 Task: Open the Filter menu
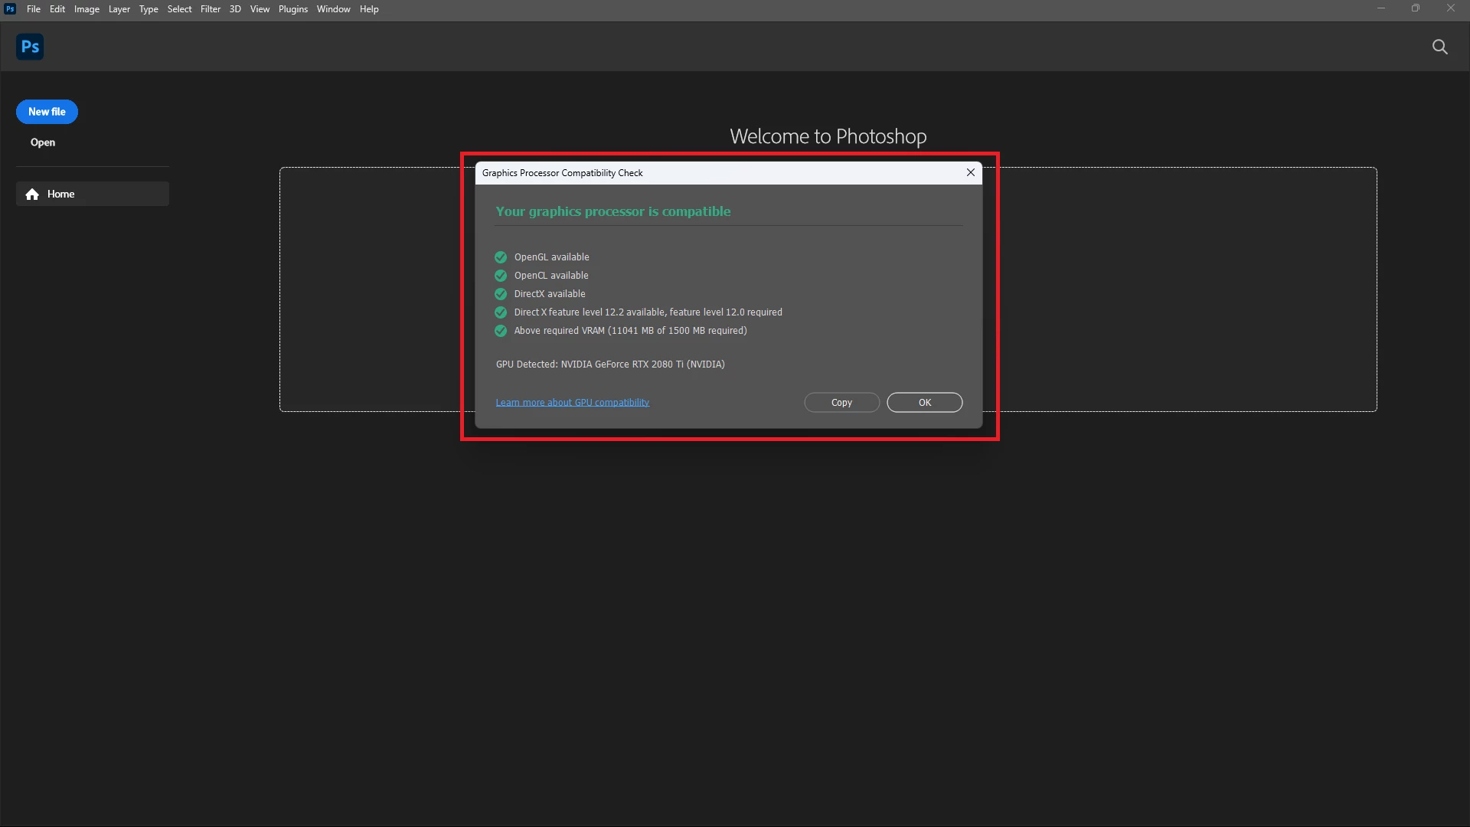point(211,9)
